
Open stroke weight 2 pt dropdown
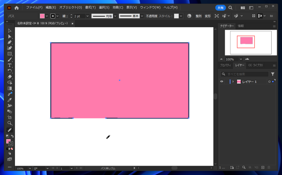[x=87, y=16]
